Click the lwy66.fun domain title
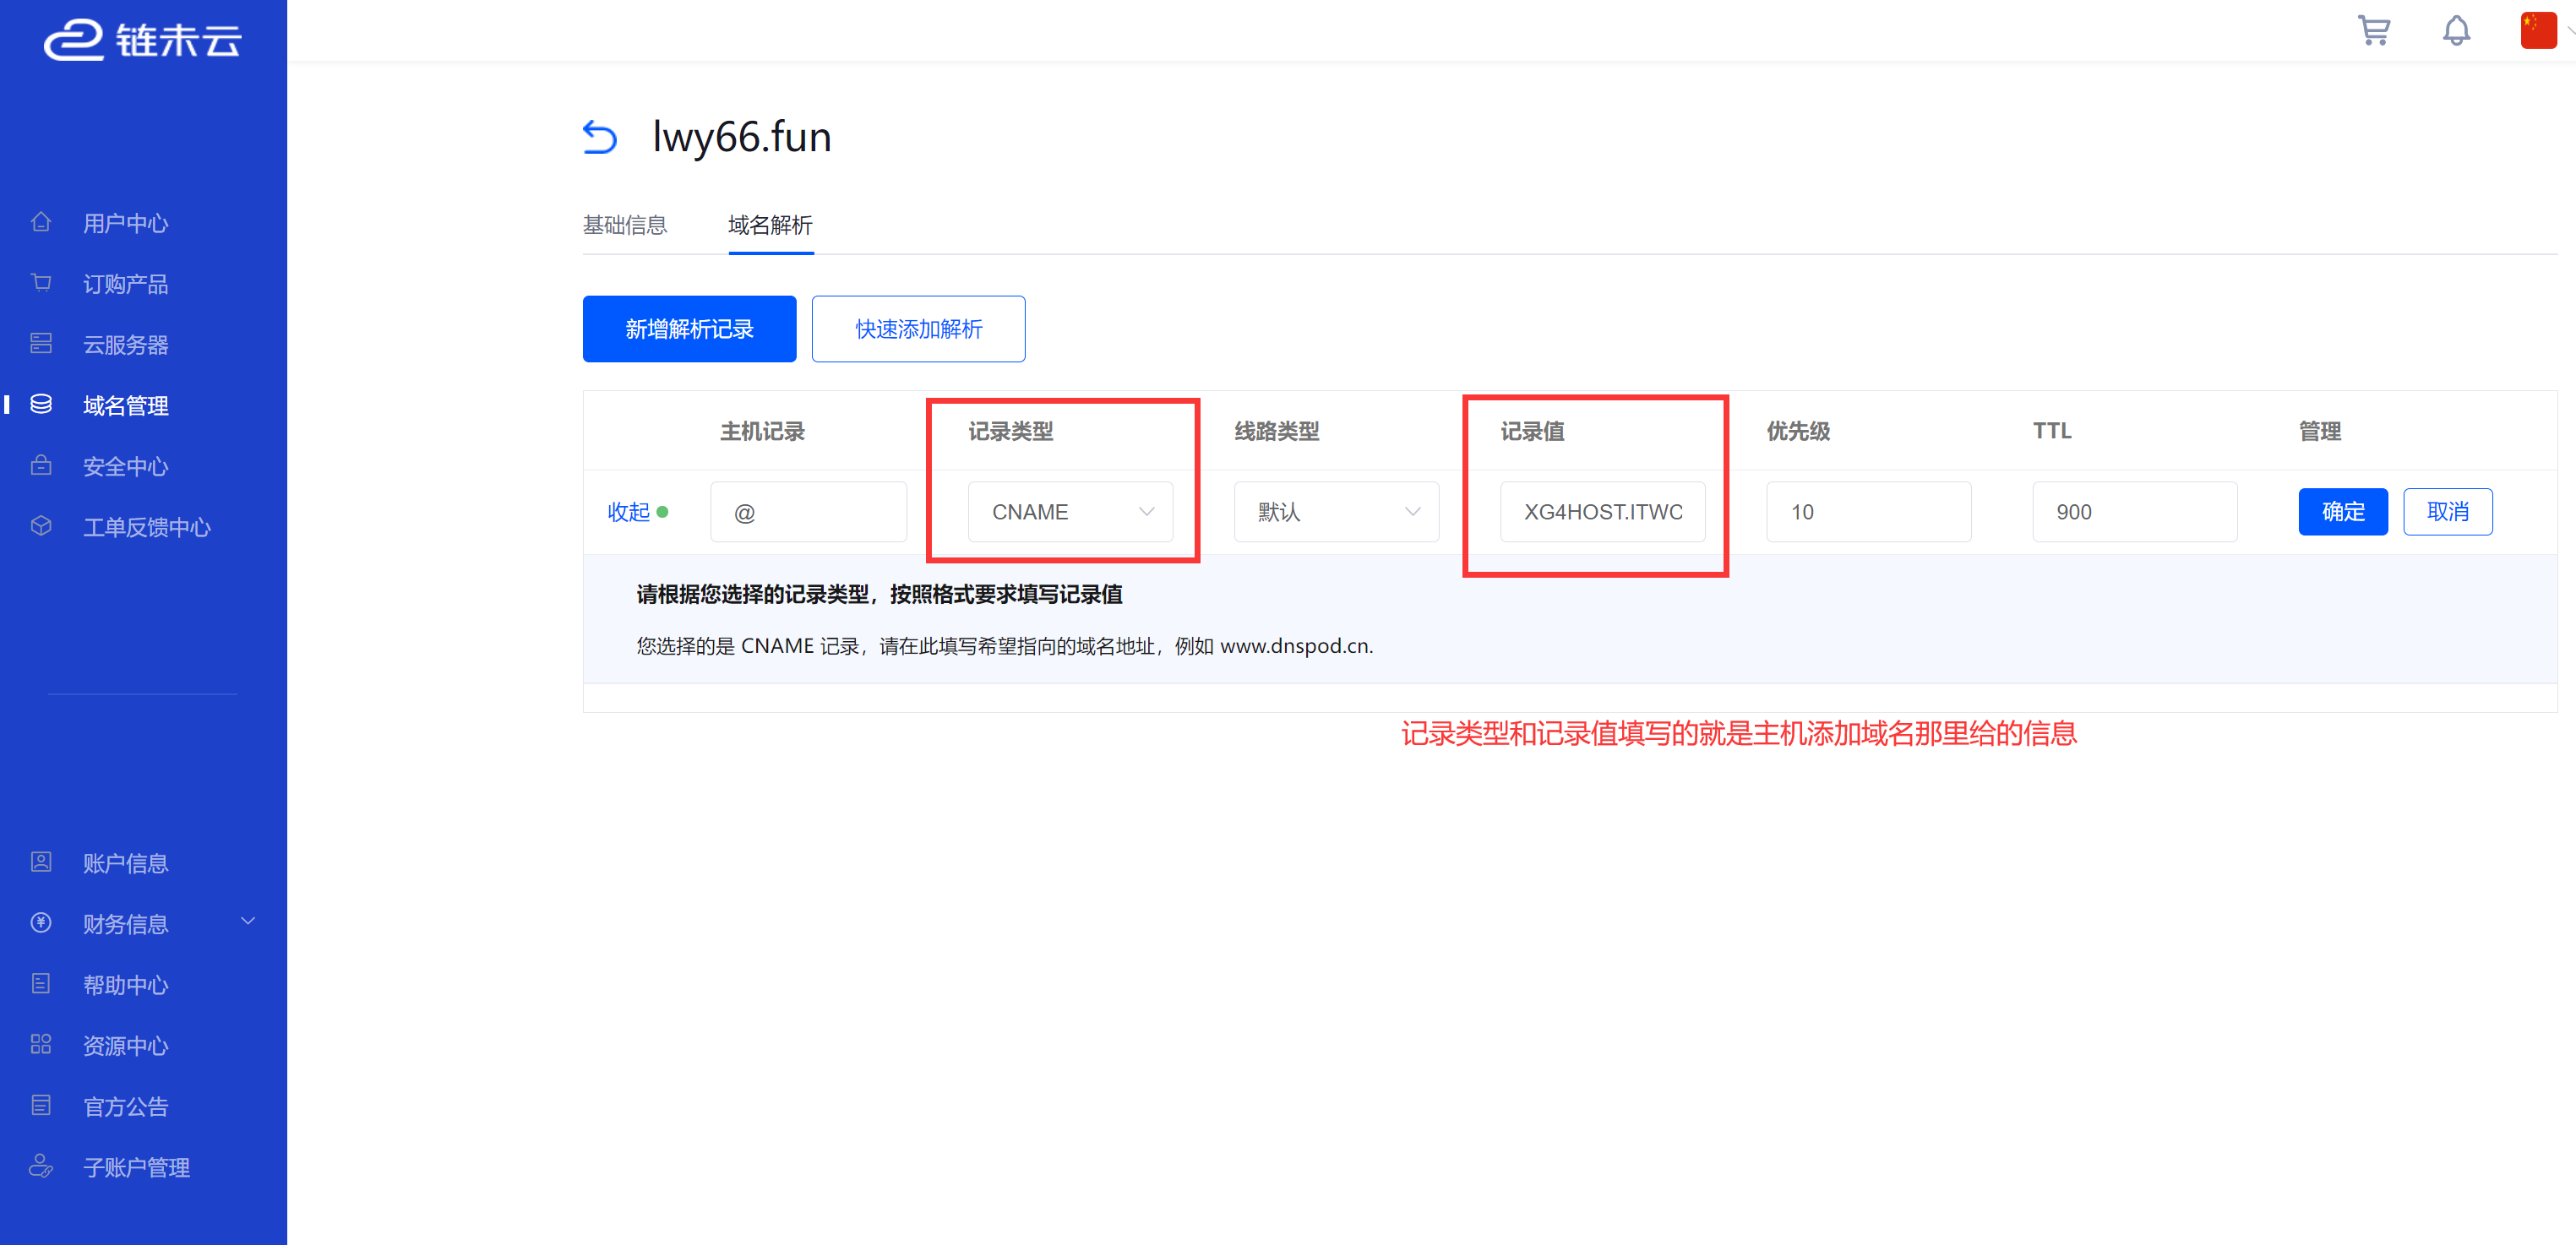The image size is (2576, 1245). 741,137
